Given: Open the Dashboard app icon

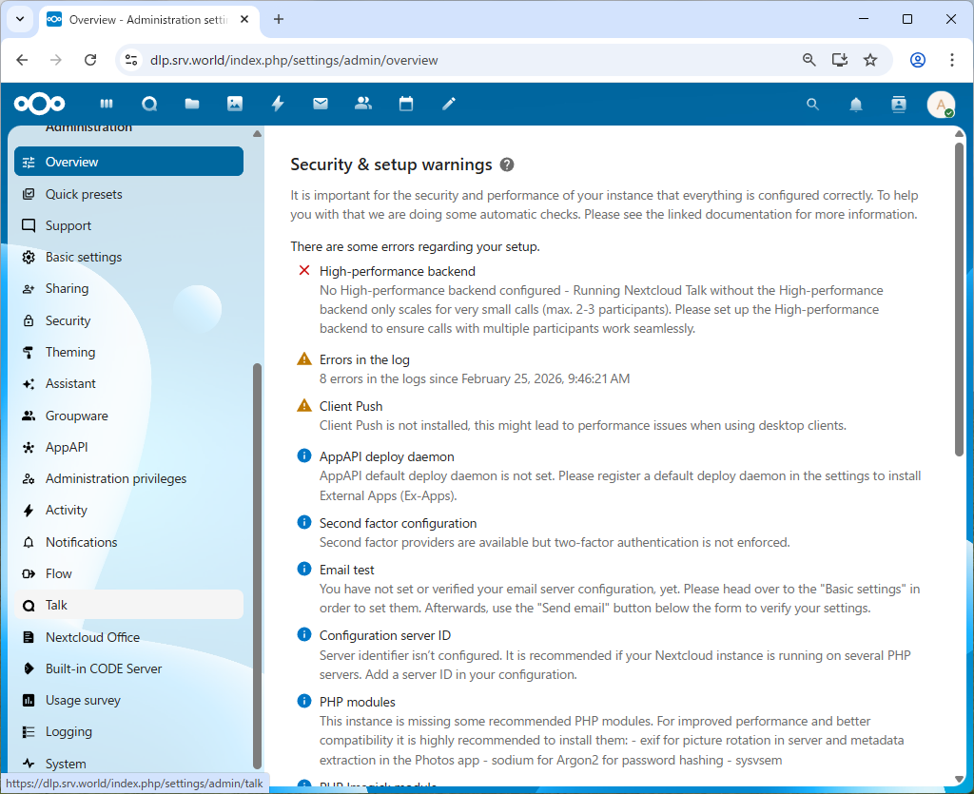Looking at the screenshot, I should pos(107,104).
